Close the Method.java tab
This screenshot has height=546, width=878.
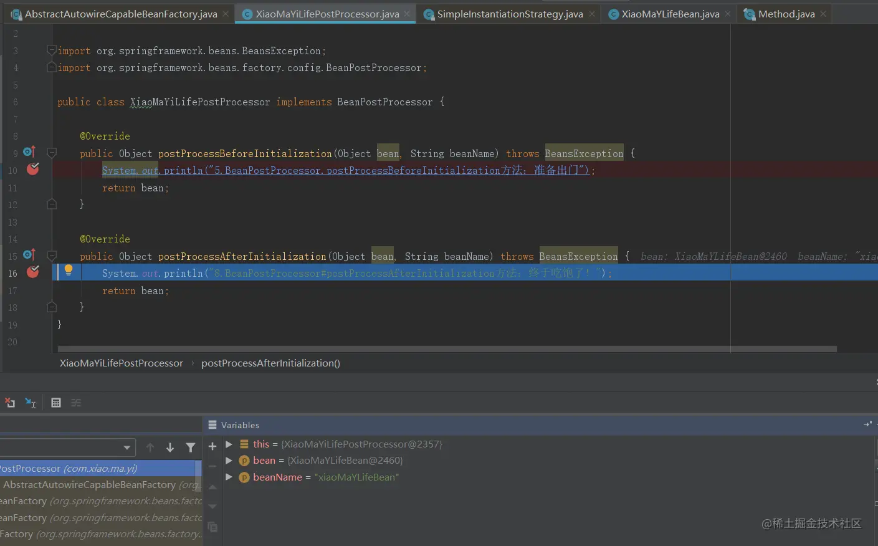coord(823,14)
